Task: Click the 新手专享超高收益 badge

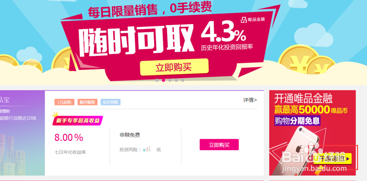Action: click(x=78, y=121)
